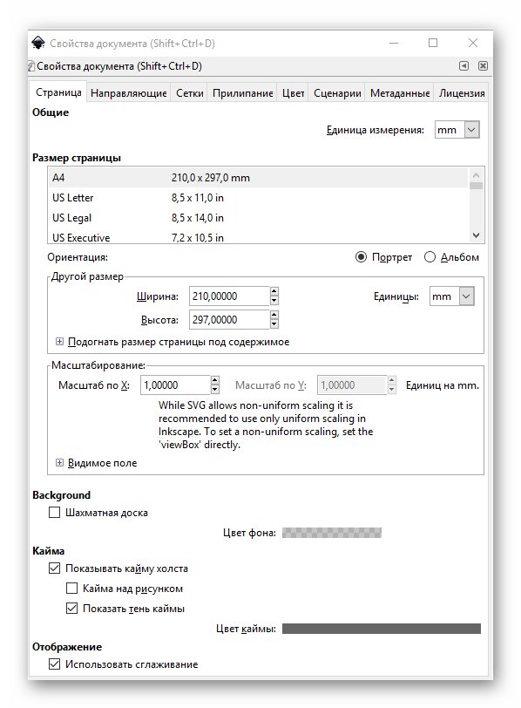Increase Ширина value with up arrow

[274, 291]
